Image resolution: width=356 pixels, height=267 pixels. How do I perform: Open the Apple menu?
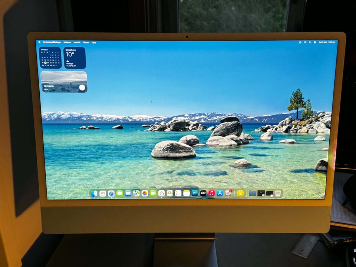click(x=39, y=42)
